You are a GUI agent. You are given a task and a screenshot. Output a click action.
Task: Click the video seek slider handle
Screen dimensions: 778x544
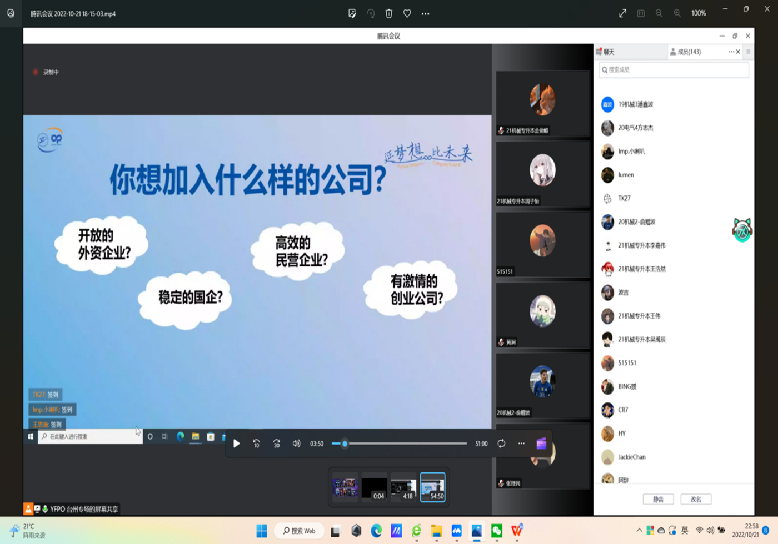345,444
